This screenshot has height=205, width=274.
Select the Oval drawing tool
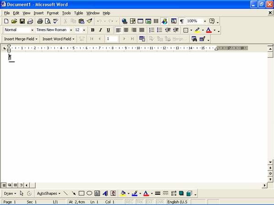coord(89,193)
